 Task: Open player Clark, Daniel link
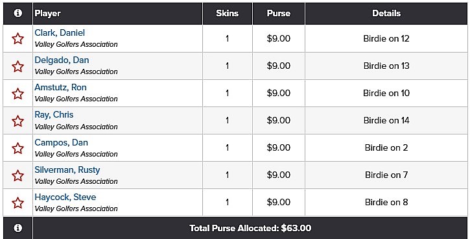pyautogui.click(x=60, y=32)
